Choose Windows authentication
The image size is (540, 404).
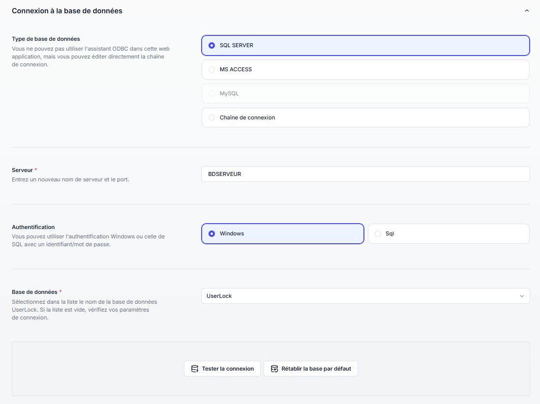[x=282, y=233]
